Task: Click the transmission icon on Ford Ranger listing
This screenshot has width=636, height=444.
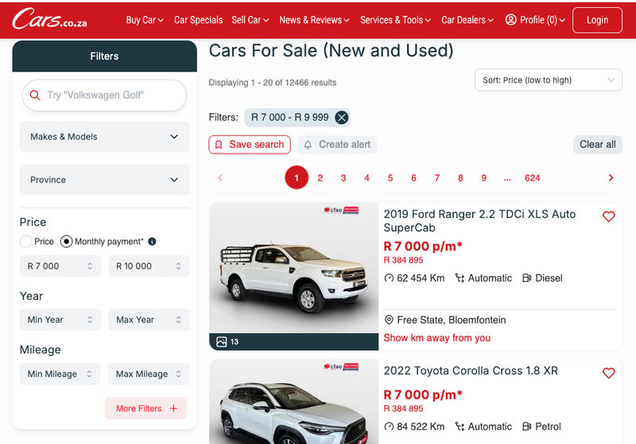Action: 460,278
